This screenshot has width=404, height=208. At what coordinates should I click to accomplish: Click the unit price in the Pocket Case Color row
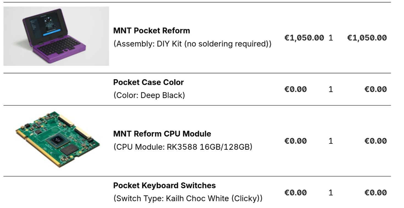295,89
